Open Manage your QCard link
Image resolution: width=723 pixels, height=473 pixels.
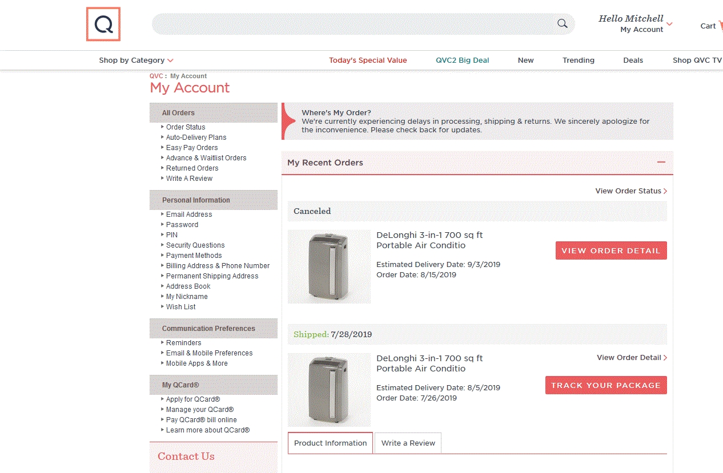click(200, 409)
